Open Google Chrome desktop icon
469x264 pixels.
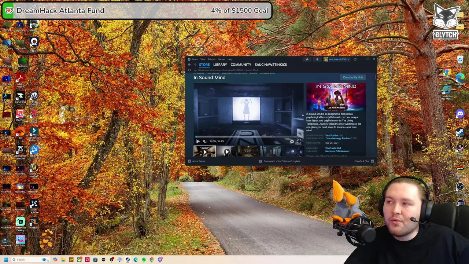point(447,73)
